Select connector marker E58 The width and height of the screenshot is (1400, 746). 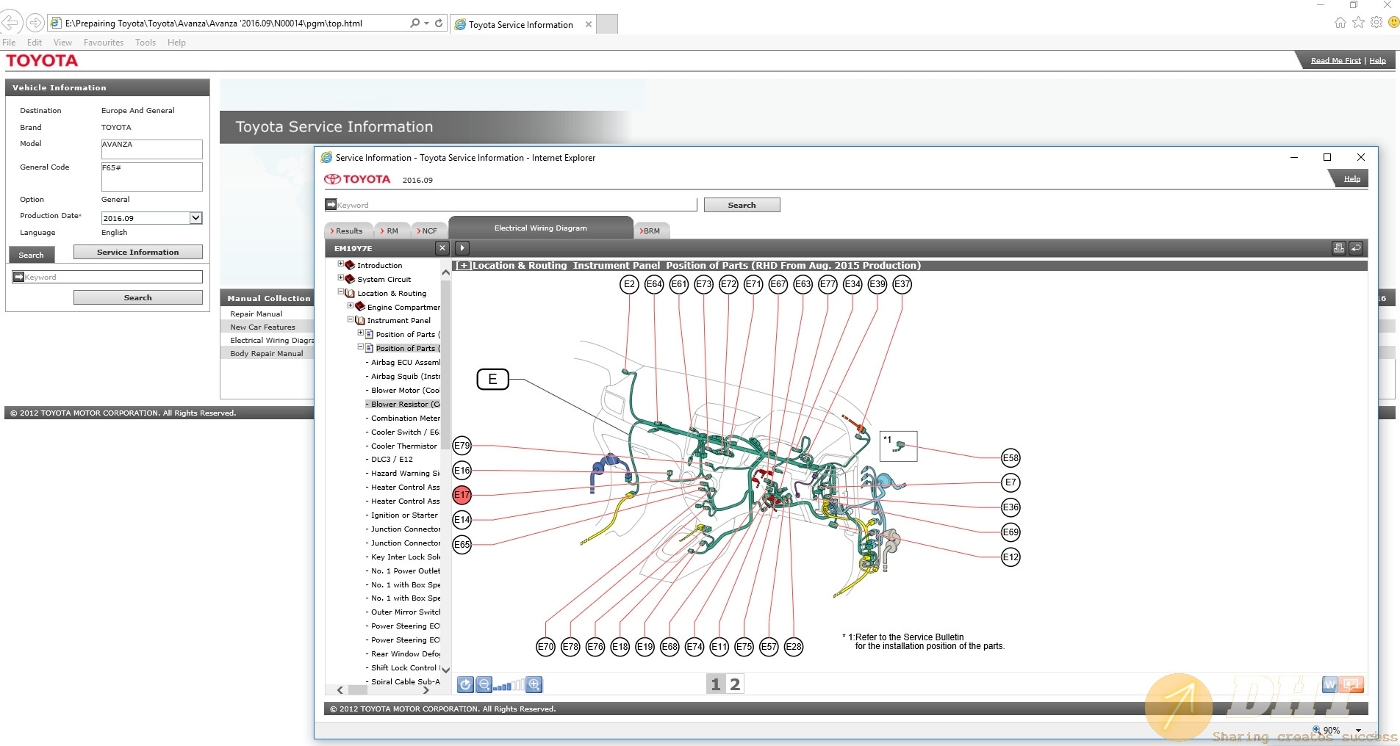click(1011, 458)
